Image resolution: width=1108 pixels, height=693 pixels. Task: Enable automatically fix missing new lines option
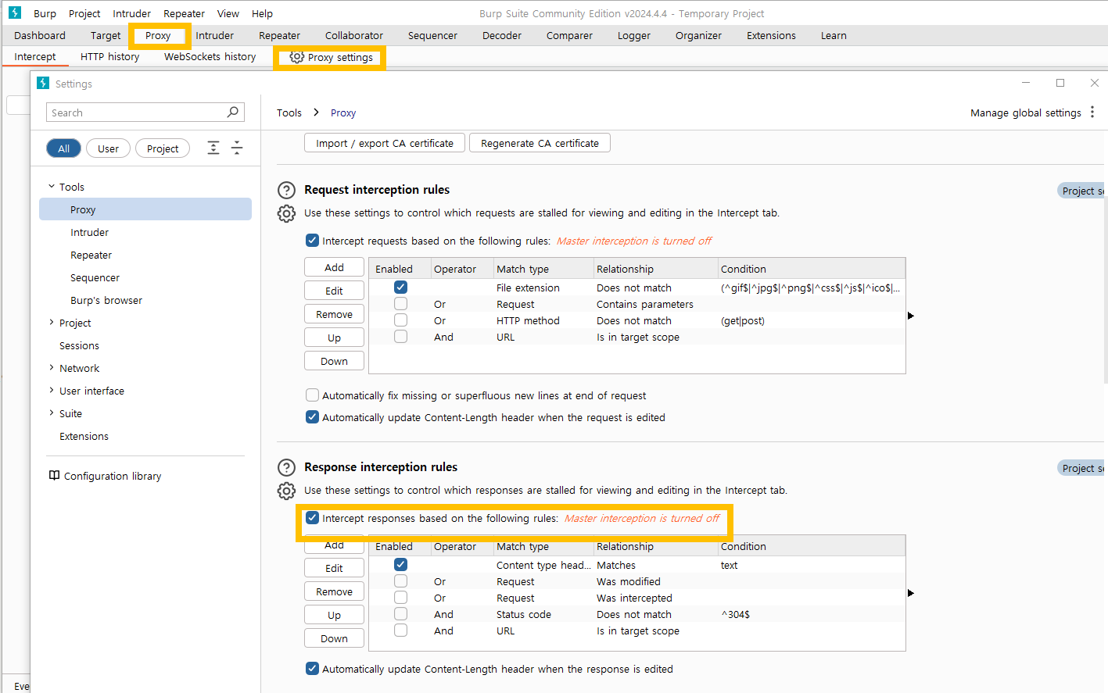(x=312, y=395)
